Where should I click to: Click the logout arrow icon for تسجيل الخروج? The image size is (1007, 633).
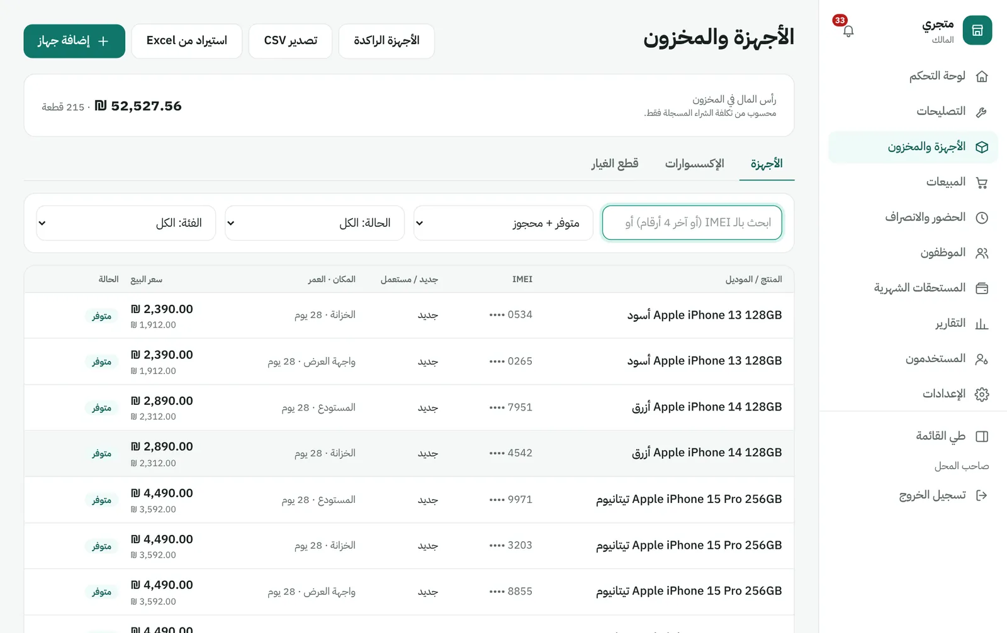(981, 495)
